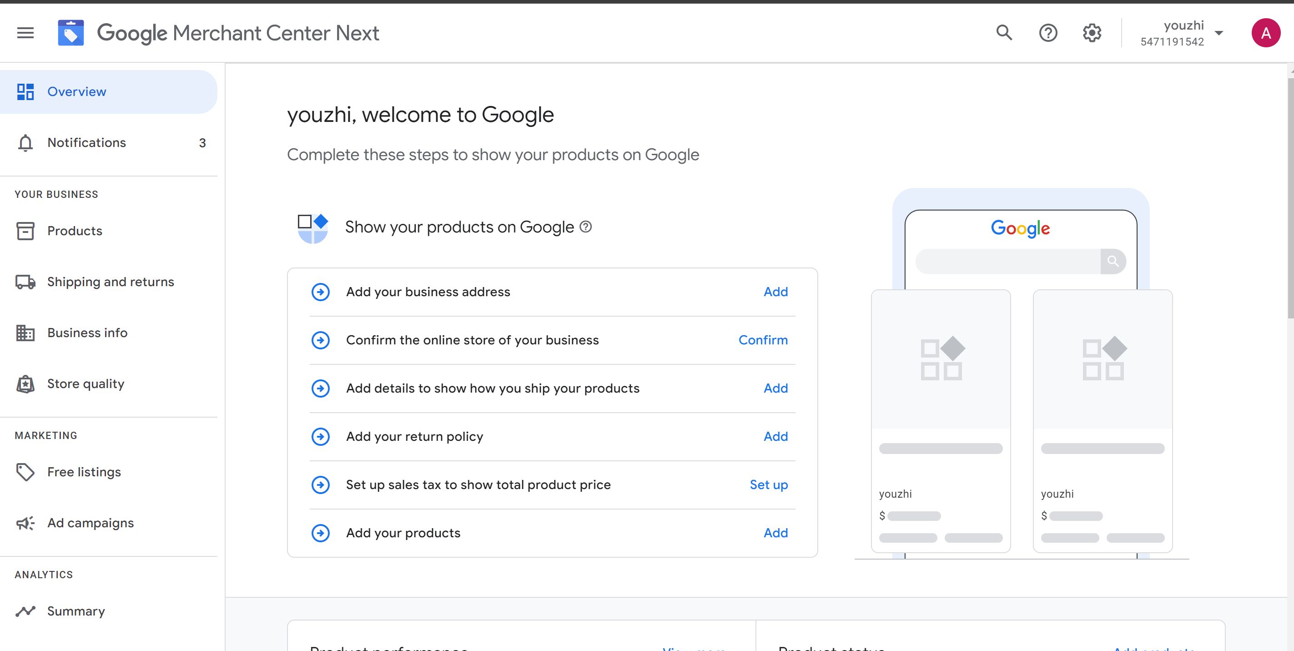Open Business info section

pos(109,333)
